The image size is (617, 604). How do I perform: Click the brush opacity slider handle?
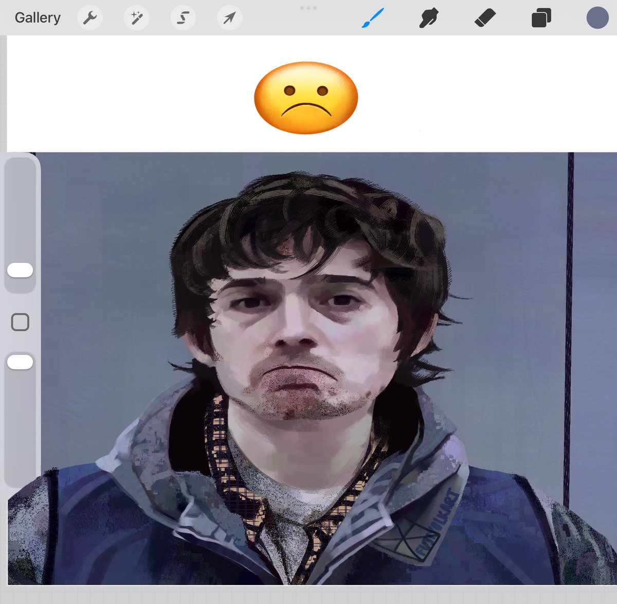[x=20, y=362]
